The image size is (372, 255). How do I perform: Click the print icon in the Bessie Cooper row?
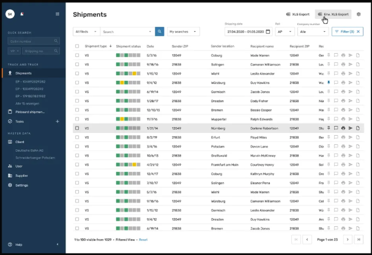[x=343, y=110]
